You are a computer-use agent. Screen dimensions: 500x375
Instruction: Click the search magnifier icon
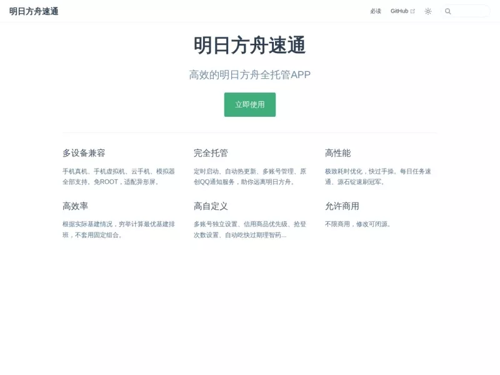(x=447, y=11)
